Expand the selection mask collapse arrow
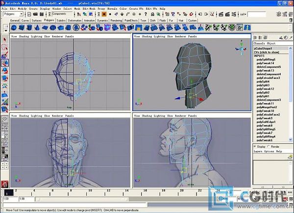 [99, 14]
